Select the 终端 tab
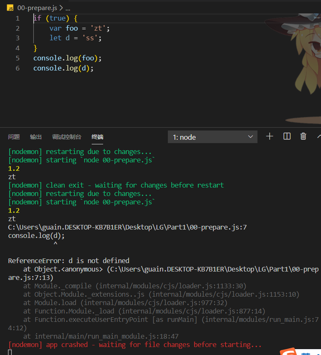321x355 pixels. pyautogui.click(x=97, y=137)
